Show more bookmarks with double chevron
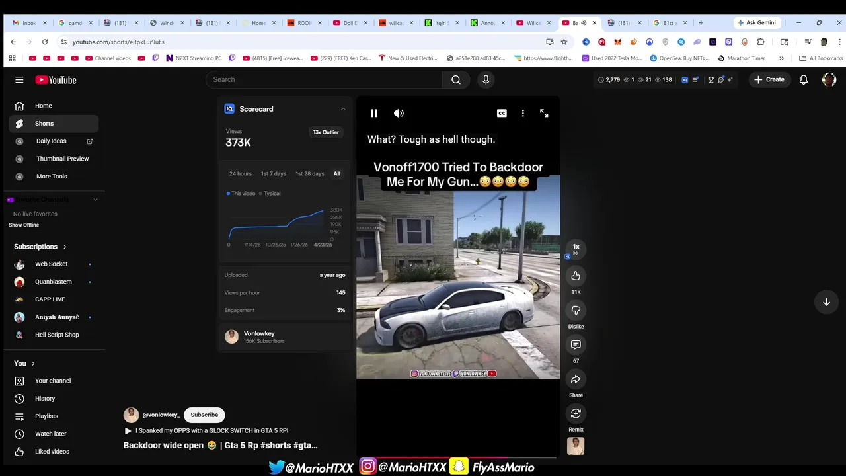 click(781, 58)
